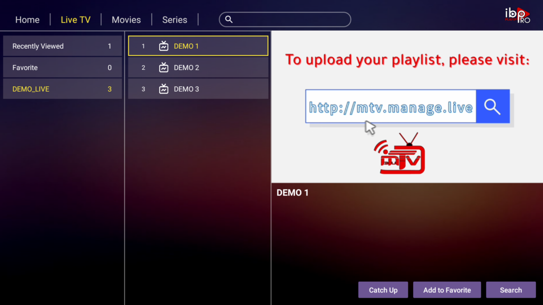Click the IBO Pro logo

pyautogui.click(x=517, y=15)
